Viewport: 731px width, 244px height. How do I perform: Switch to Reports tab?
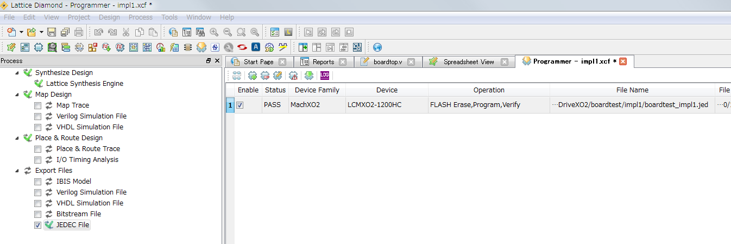[x=323, y=62]
